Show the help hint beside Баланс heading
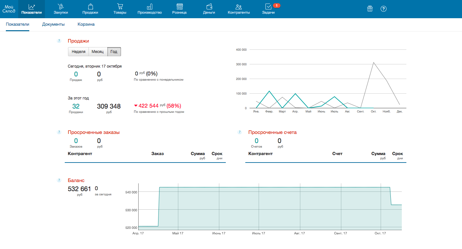The image size is (462, 249). (59, 180)
